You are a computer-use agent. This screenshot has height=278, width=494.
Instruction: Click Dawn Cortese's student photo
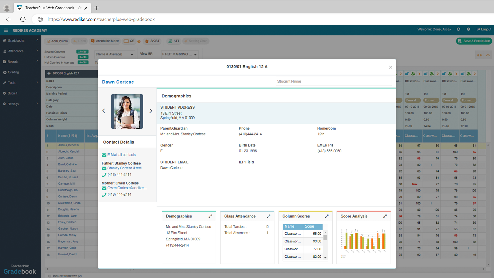coord(127,111)
